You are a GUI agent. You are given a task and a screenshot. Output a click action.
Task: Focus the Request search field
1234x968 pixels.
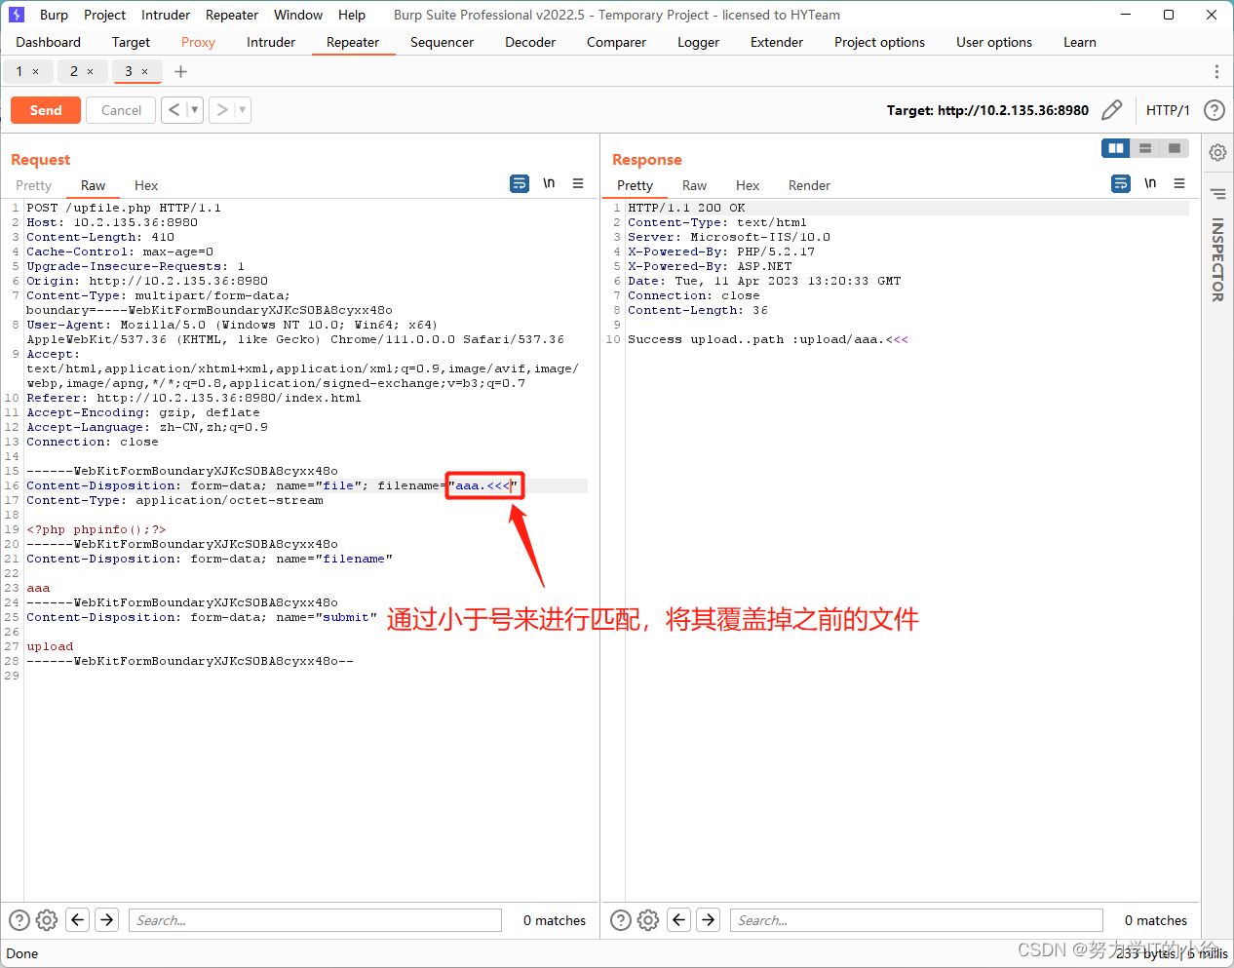(x=315, y=920)
